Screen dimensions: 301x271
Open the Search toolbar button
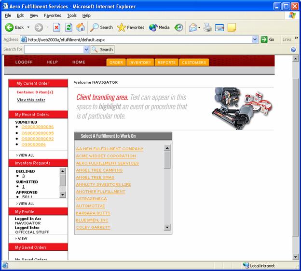(101, 27)
